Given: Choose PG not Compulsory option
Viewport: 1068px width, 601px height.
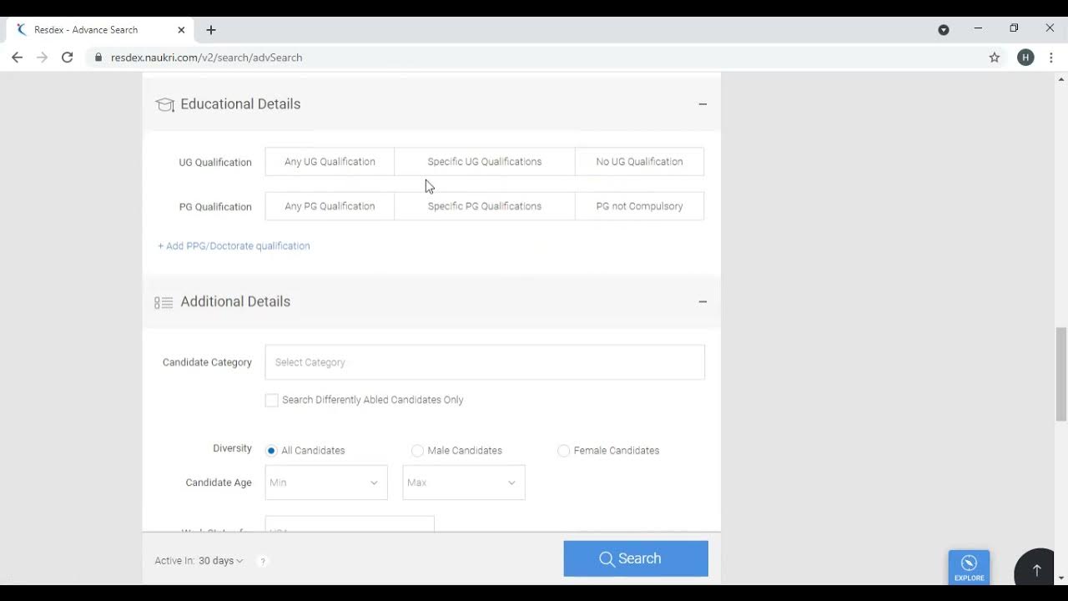Looking at the screenshot, I should tap(639, 206).
